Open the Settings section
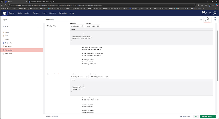The image size is (219, 119). coord(27,13)
